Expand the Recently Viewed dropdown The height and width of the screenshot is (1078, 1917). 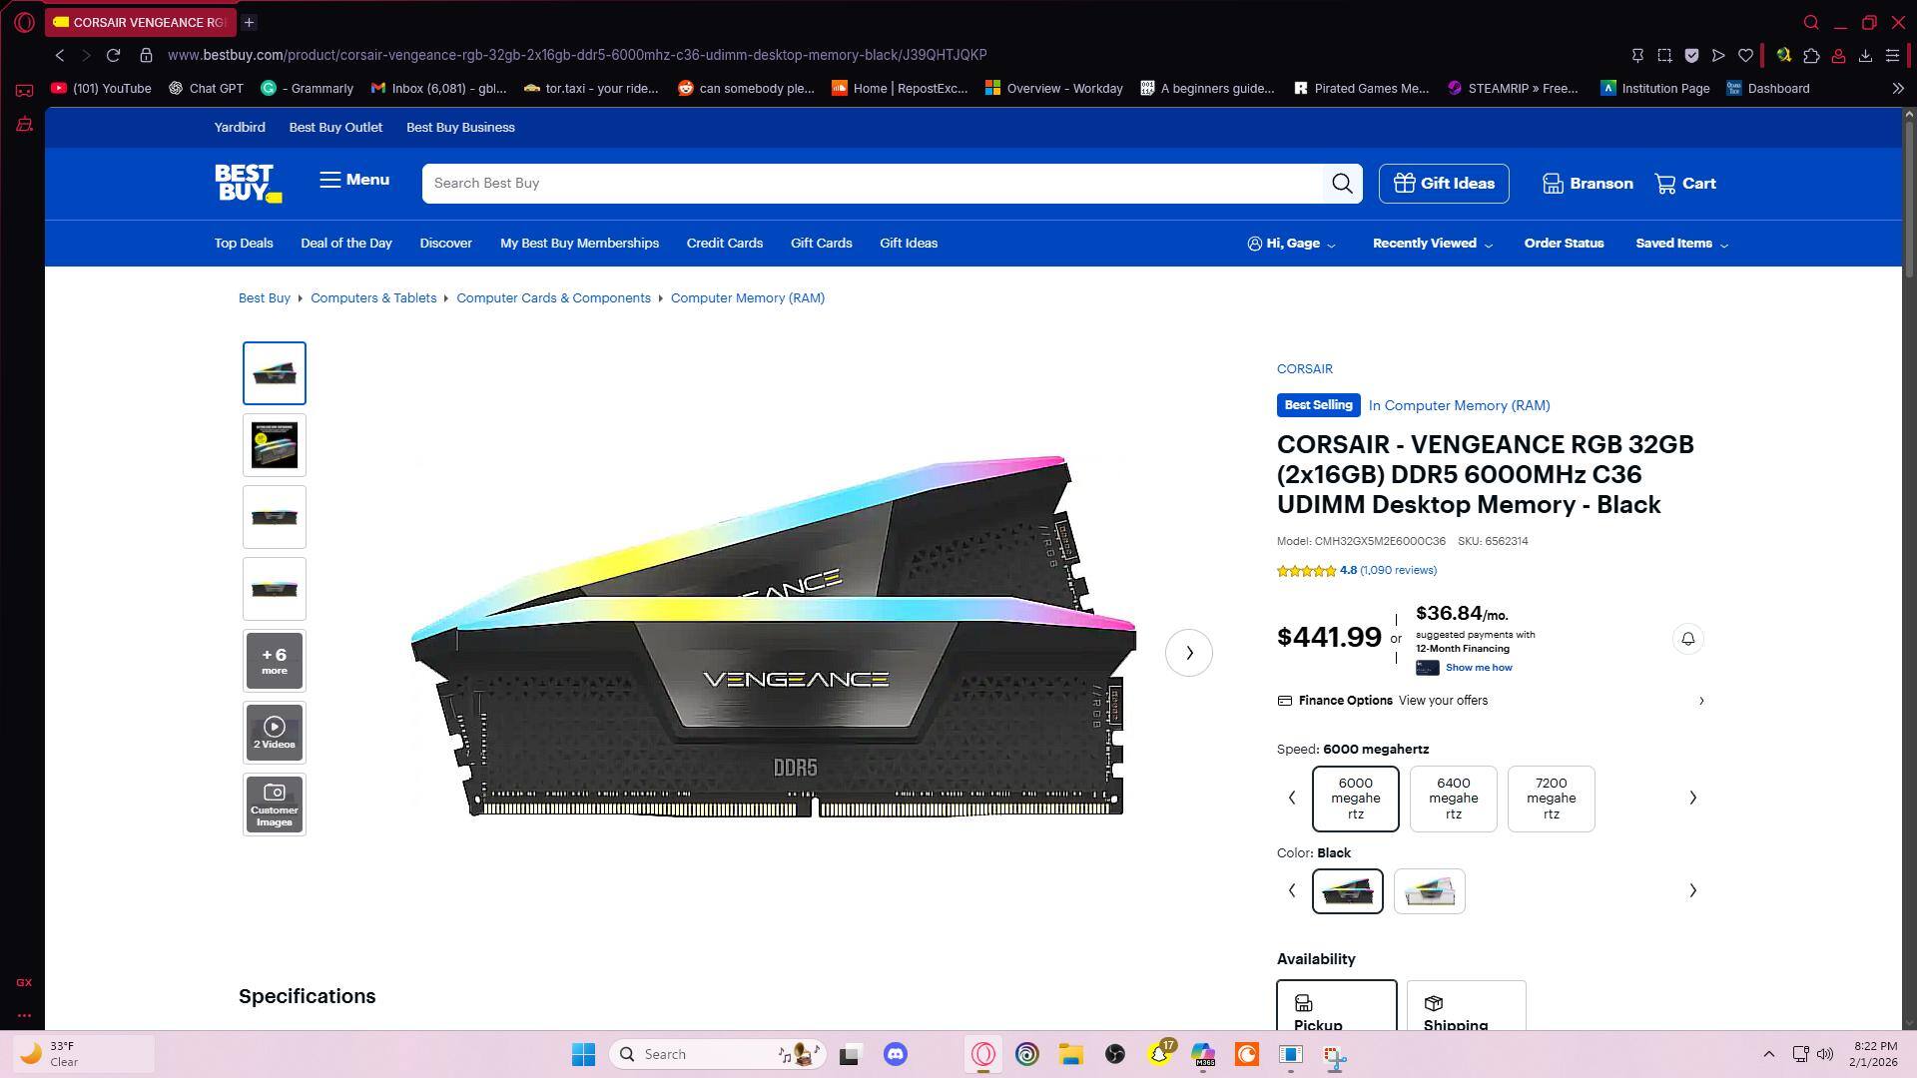pyautogui.click(x=1431, y=243)
